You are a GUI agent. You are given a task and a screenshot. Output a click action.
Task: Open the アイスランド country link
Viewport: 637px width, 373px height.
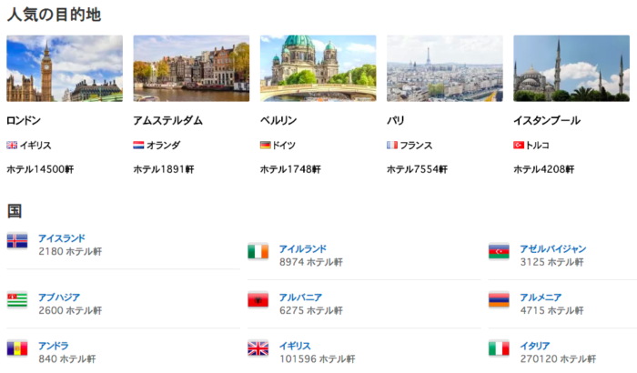tap(62, 238)
